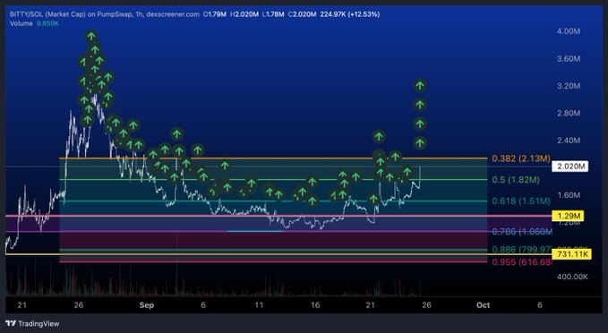Select the 0.786 Fibonacci level label

tap(522, 232)
